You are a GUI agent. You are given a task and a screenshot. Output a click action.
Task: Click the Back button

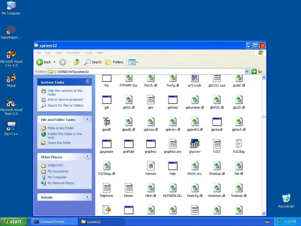pyautogui.click(x=44, y=62)
